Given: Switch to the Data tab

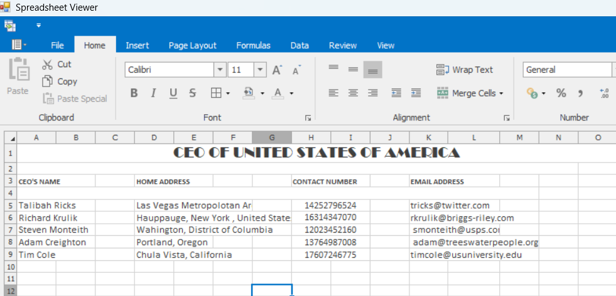Looking at the screenshot, I should [x=300, y=45].
